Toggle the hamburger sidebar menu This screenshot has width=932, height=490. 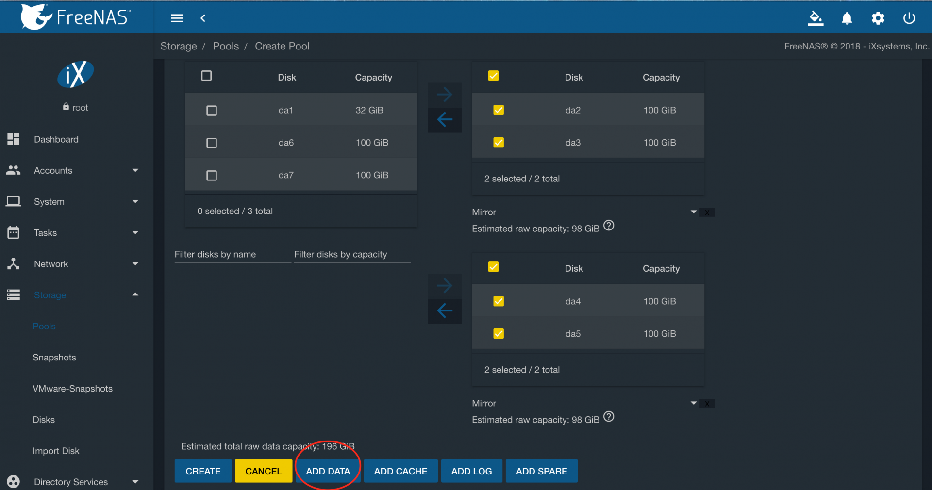click(177, 18)
